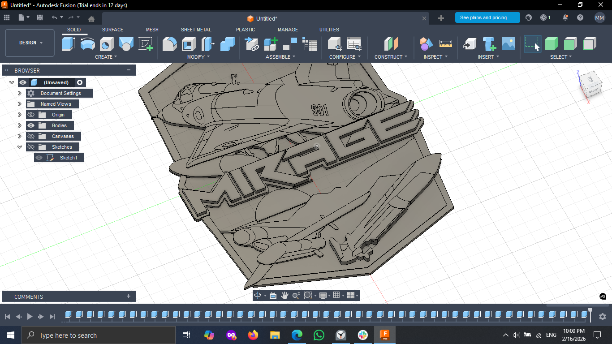Open the CONSTRUCT dropdown menu

coord(391,57)
